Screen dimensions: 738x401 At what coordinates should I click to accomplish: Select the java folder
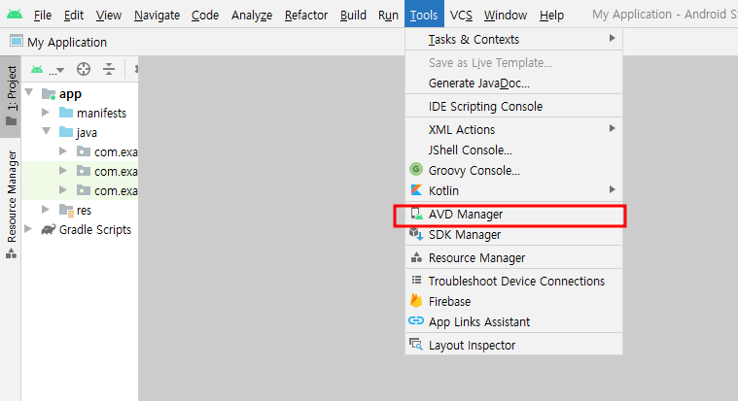87,133
